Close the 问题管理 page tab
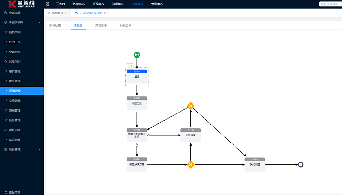342x195 pixels. [66, 13]
